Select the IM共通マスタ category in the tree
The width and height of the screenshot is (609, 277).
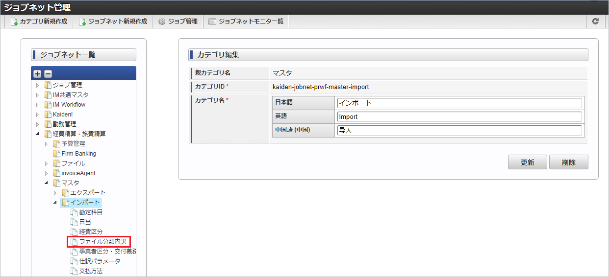click(x=71, y=95)
